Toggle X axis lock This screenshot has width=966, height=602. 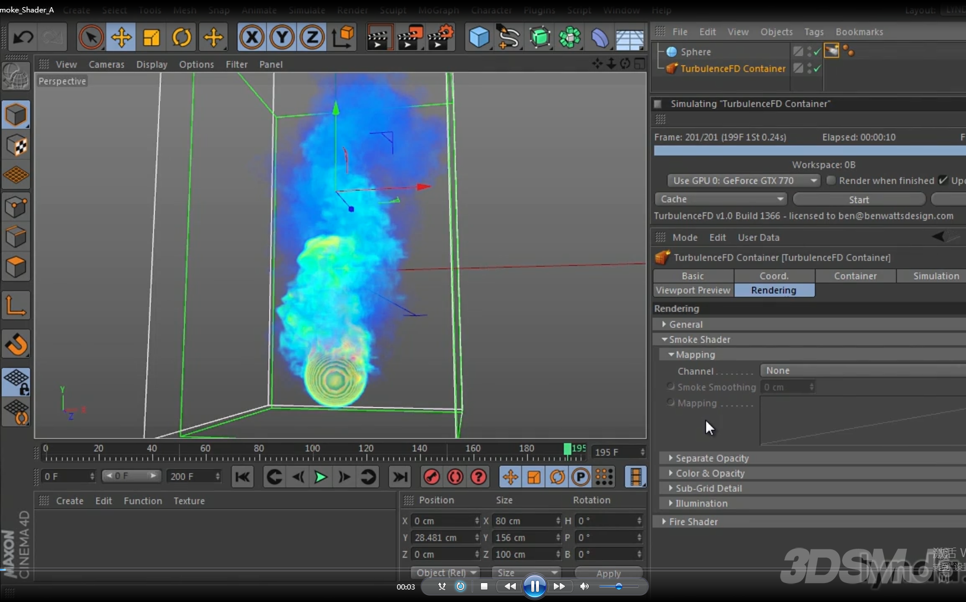[x=252, y=38]
